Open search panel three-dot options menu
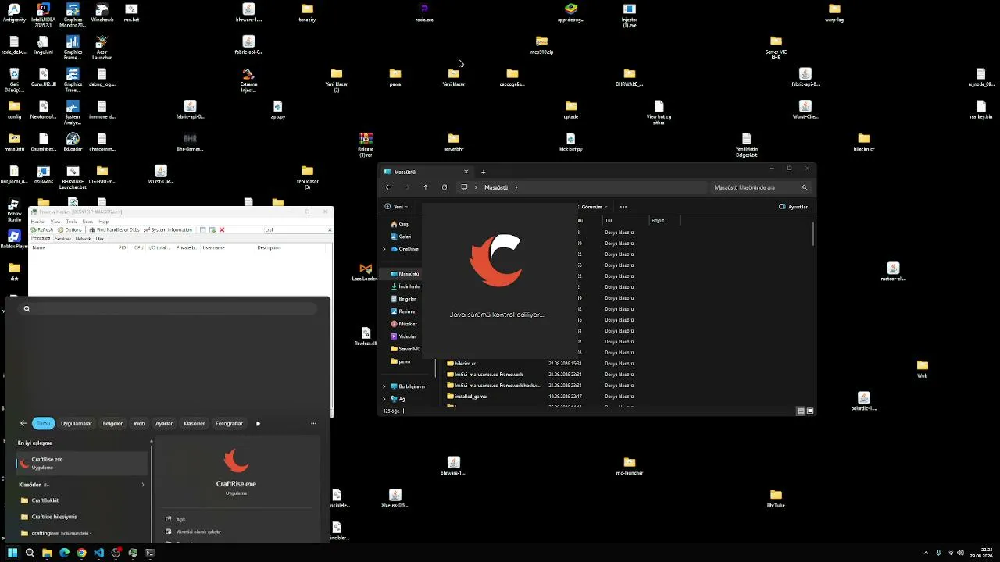The height and width of the screenshot is (562, 1000). [x=313, y=423]
